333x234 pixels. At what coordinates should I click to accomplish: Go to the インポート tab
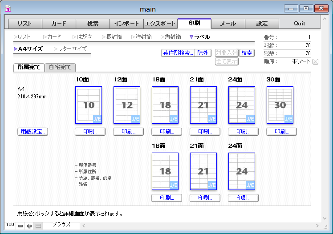point(126,24)
